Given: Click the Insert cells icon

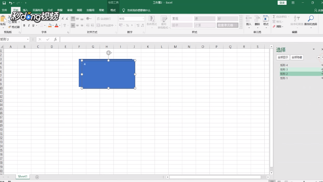Looking at the screenshot, I should 249,19.
